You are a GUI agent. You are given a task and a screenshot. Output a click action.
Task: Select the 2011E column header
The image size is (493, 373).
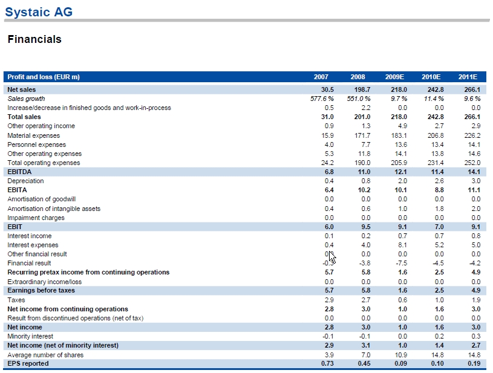click(x=468, y=77)
